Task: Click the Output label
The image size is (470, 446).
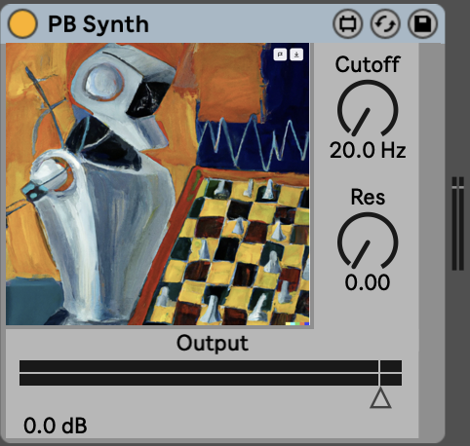Action: [213, 344]
